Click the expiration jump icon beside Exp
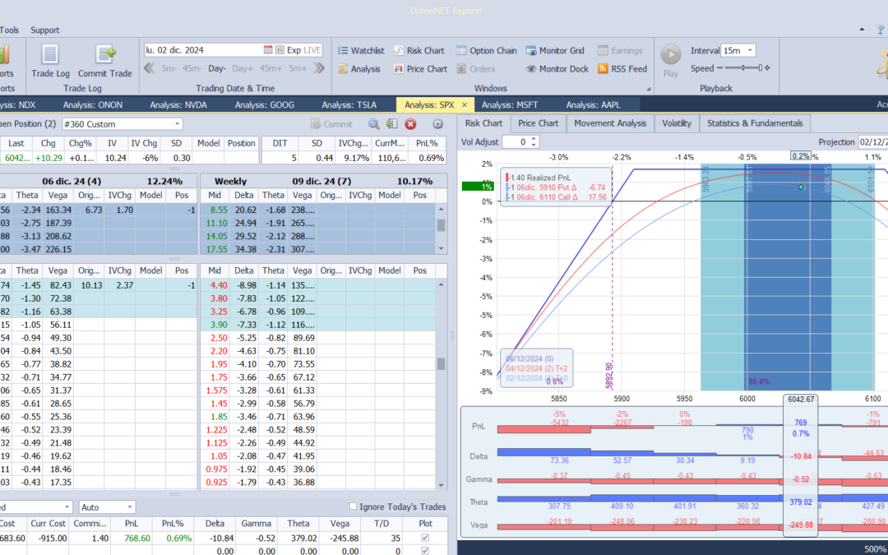Image resolution: width=888 pixels, height=555 pixels. [280, 50]
